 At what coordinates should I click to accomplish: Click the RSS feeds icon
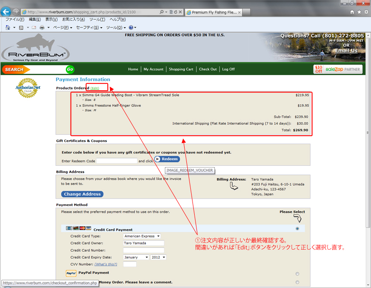click(x=21, y=27)
